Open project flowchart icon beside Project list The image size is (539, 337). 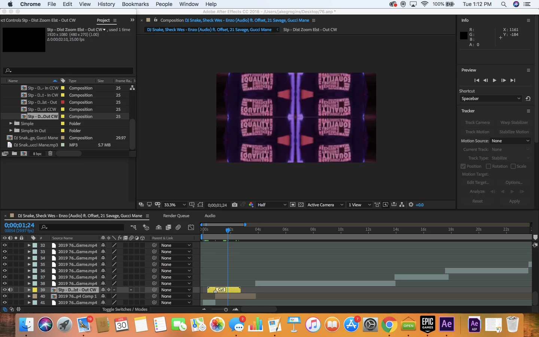click(x=132, y=88)
